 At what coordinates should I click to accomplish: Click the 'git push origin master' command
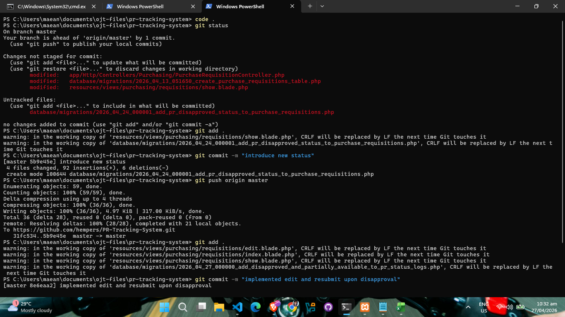click(x=232, y=180)
